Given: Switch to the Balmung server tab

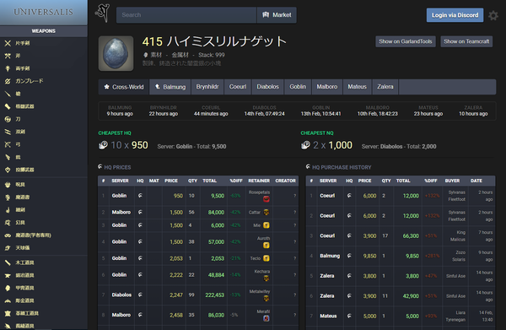Looking at the screenshot, I should click(170, 87).
